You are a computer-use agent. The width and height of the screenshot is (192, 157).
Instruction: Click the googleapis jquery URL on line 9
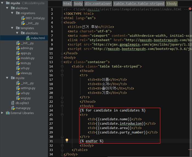pos(143,44)
